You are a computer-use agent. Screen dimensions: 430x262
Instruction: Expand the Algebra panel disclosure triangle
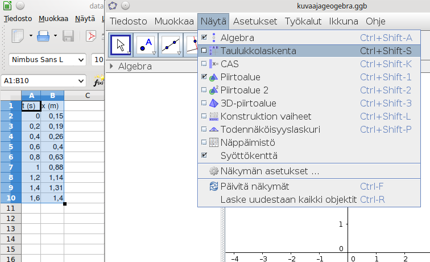[112, 67]
